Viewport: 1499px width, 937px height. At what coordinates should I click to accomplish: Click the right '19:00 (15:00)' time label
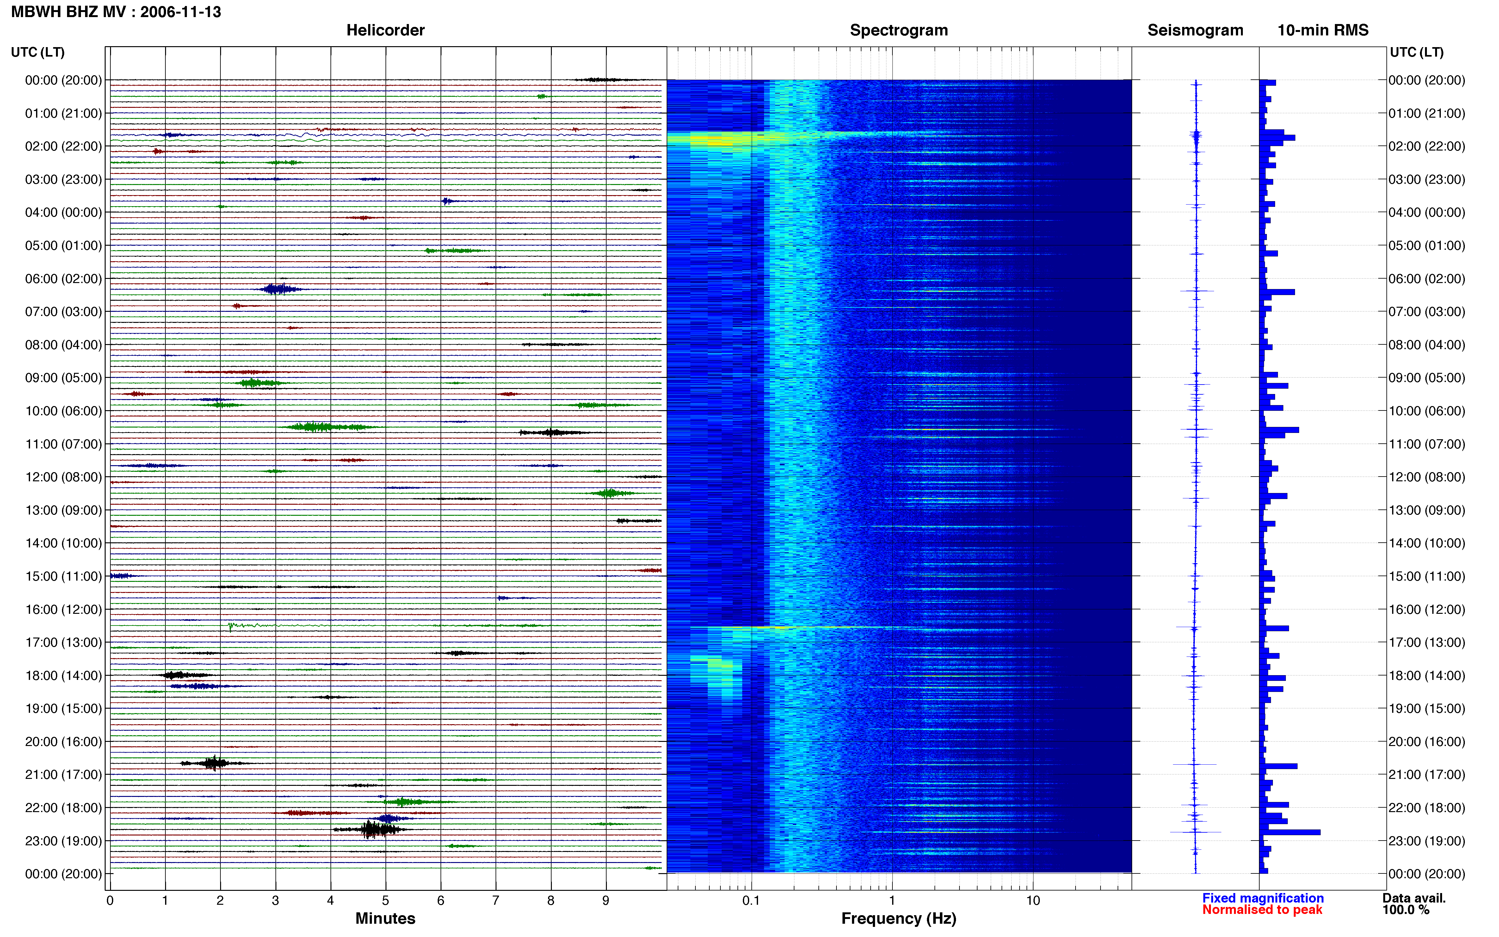point(1427,708)
